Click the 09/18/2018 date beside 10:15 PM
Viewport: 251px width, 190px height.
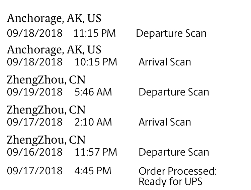coord(34,62)
